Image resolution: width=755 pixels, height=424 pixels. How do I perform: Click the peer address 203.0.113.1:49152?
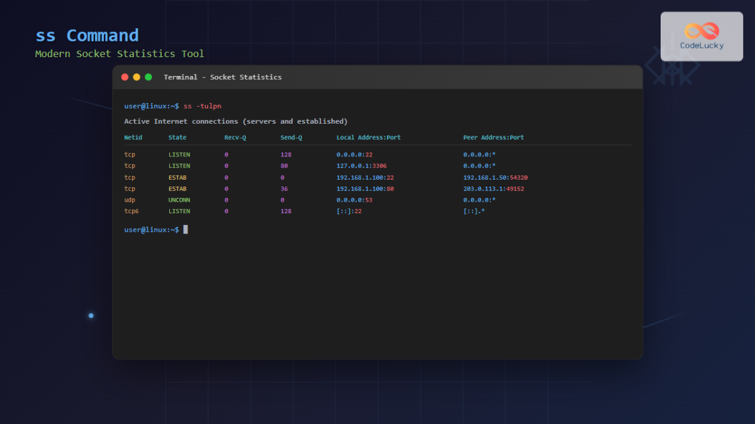[493, 188]
